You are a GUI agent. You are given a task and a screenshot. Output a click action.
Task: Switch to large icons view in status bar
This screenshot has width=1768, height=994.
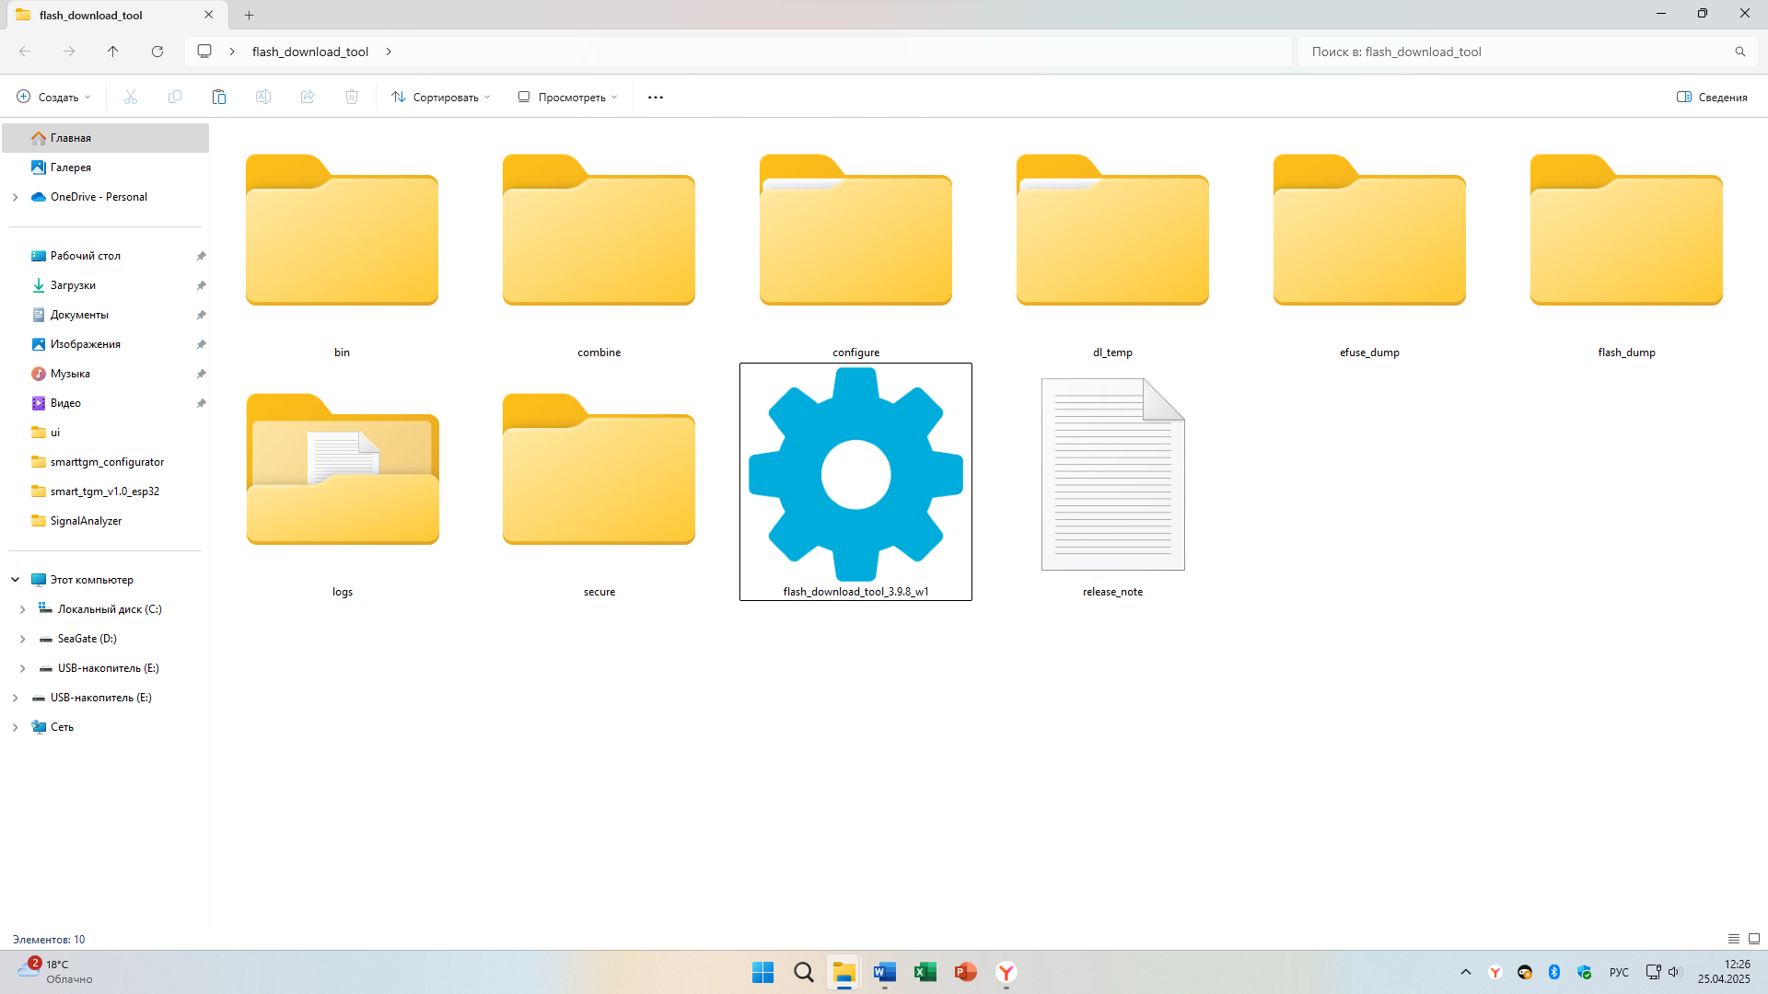[x=1754, y=939]
